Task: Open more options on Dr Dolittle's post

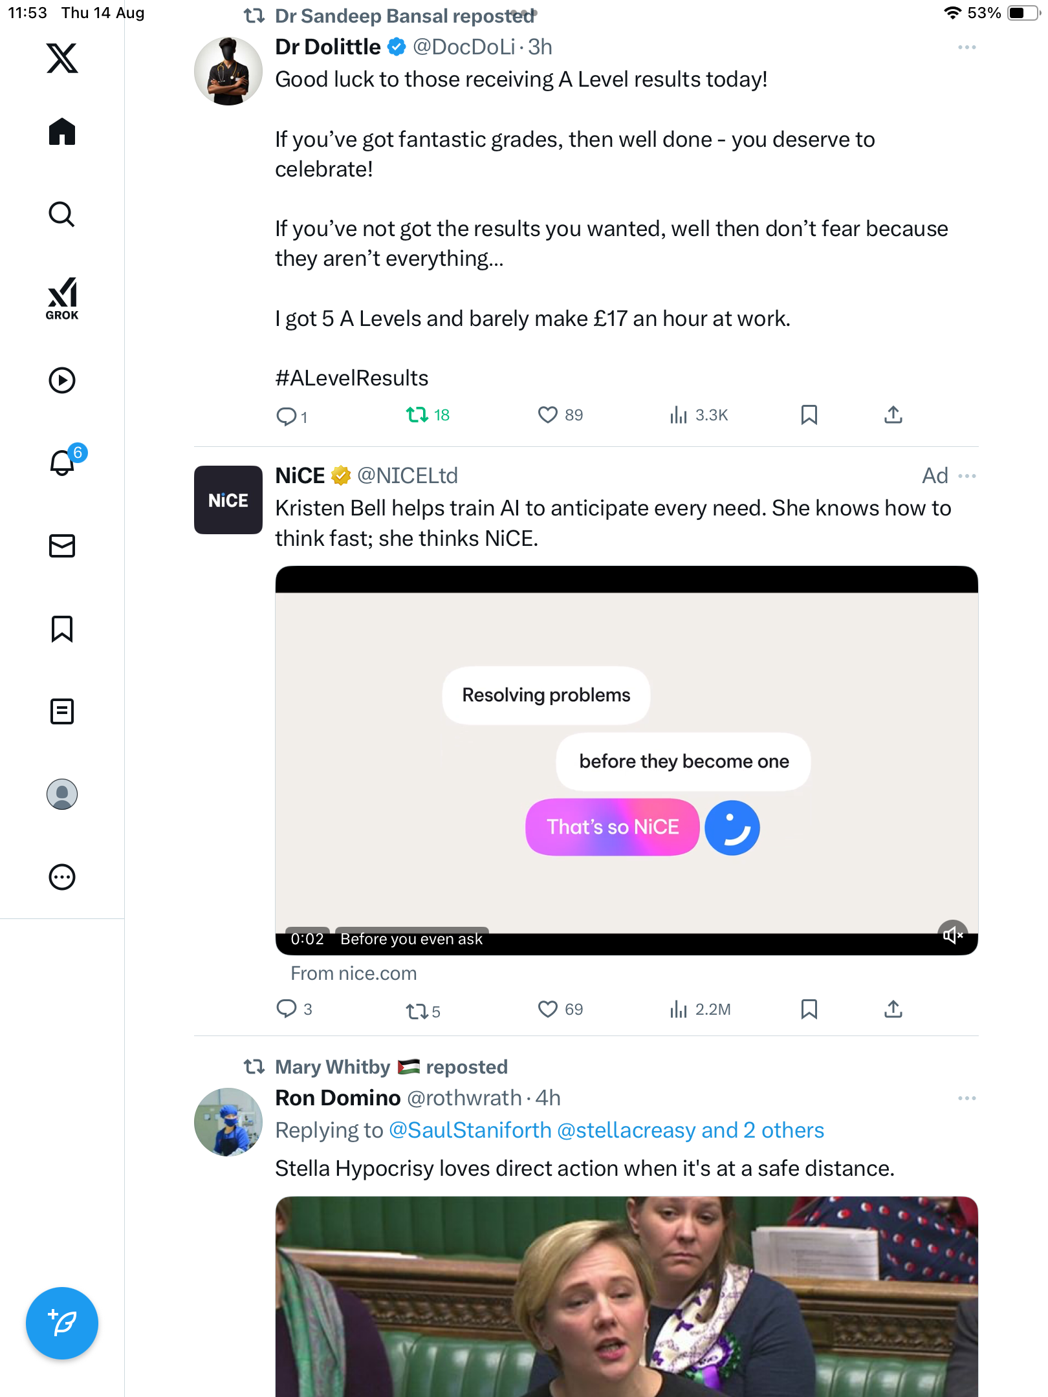Action: tap(966, 47)
